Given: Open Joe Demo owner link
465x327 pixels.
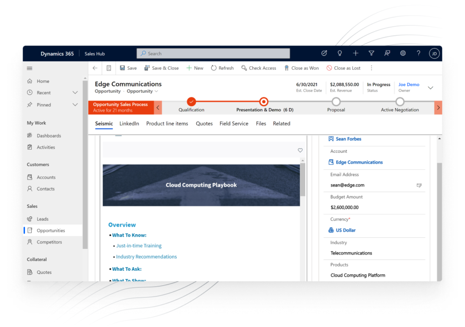Looking at the screenshot, I should point(409,85).
